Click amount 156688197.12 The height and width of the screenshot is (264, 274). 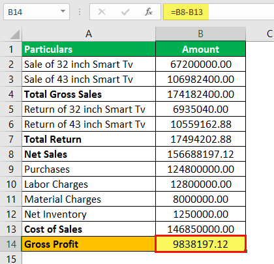point(200,154)
